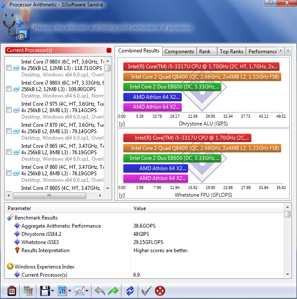Open the bar chart icon dropdown arrow
297x299 pixels.
point(70,291)
